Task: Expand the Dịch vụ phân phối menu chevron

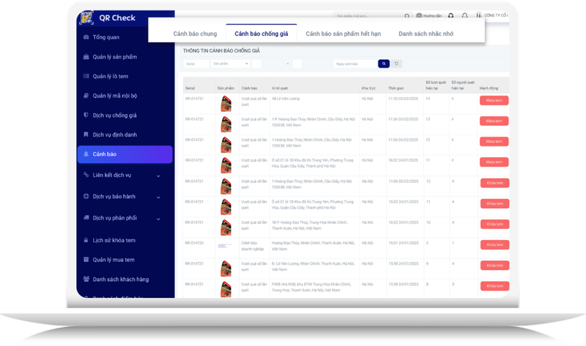Action: point(158,219)
